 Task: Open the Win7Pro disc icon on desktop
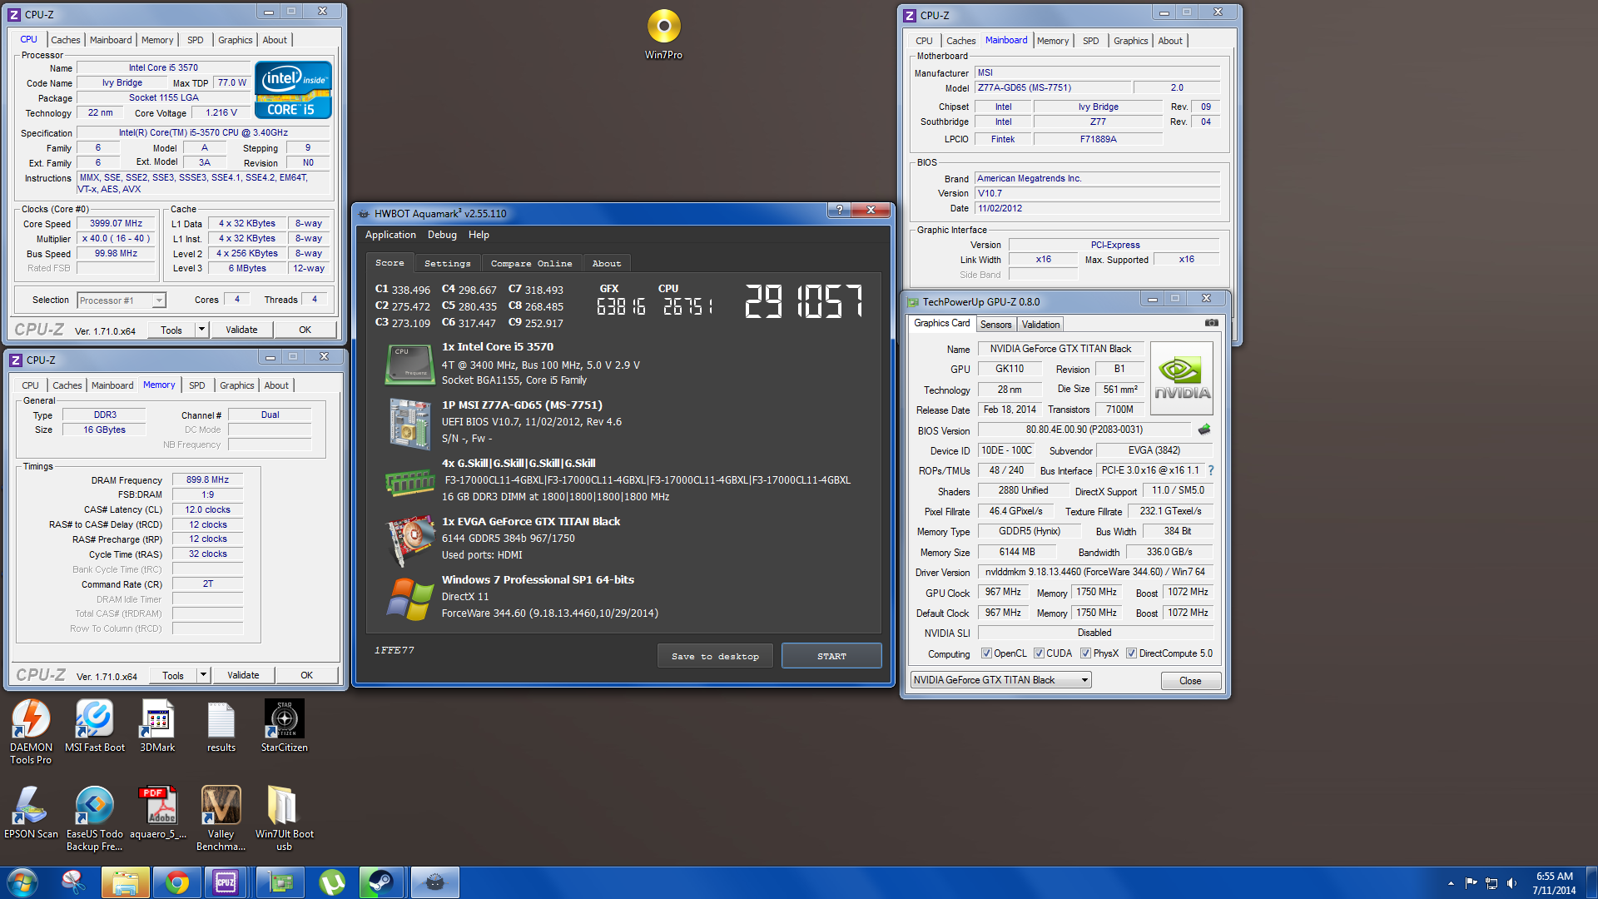(x=663, y=34)
